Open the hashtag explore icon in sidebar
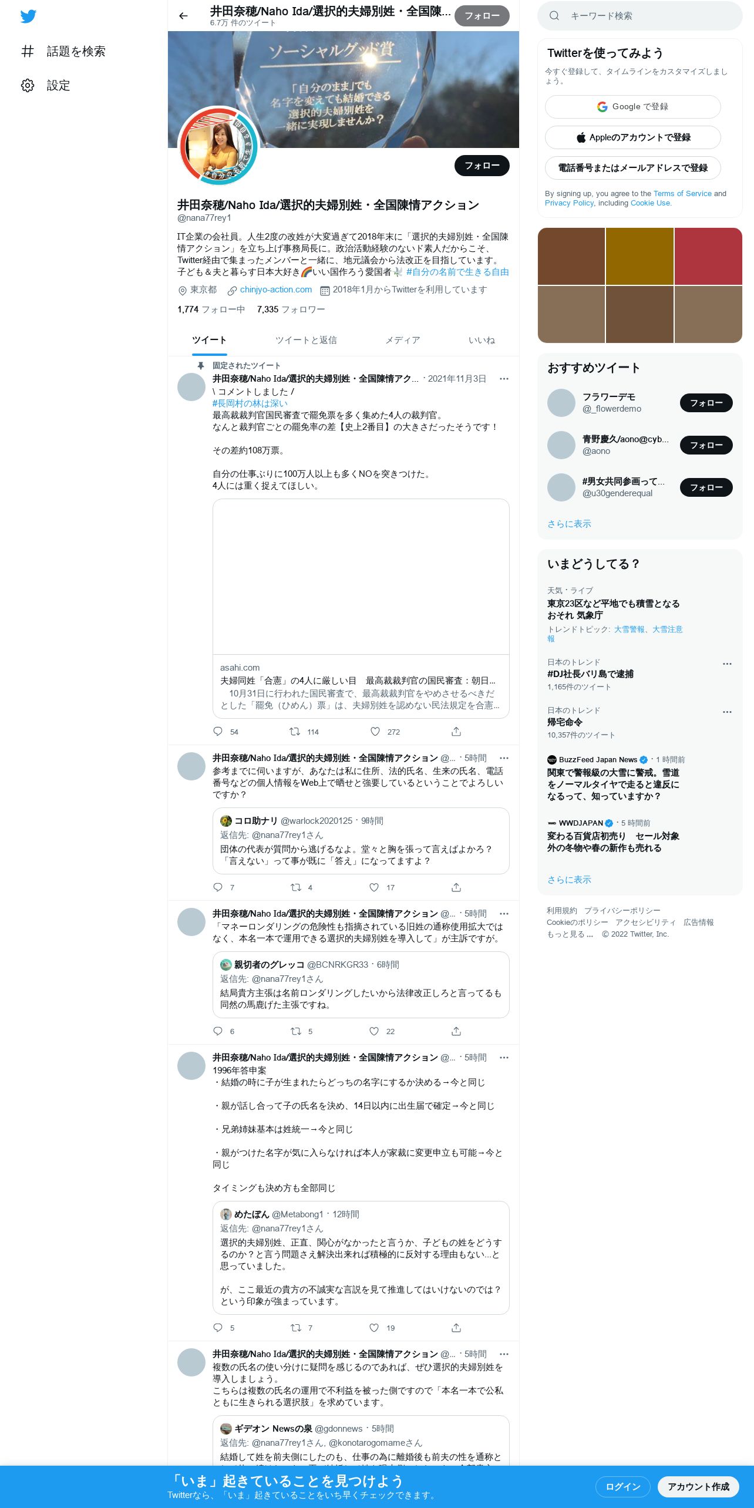The image size is (754, 1508). click(28, 51)
